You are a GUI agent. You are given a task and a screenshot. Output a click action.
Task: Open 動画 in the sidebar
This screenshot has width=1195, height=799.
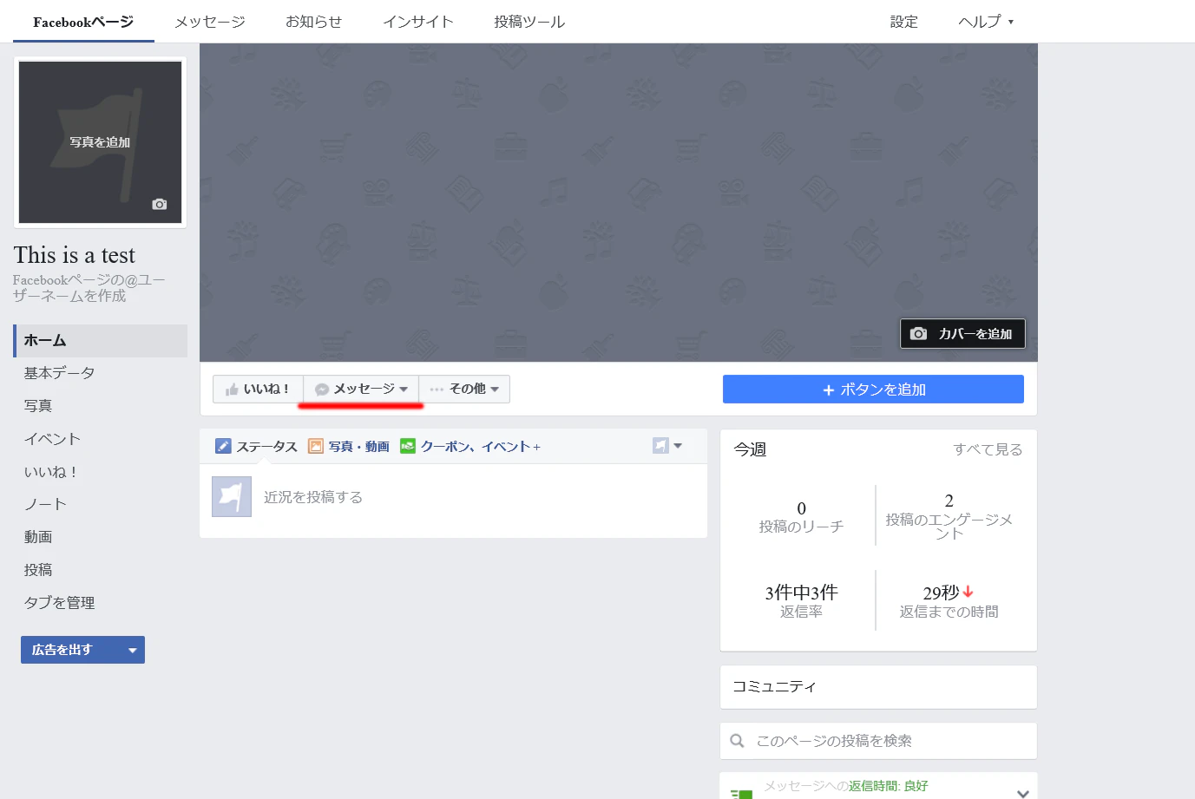pos(38,537)
